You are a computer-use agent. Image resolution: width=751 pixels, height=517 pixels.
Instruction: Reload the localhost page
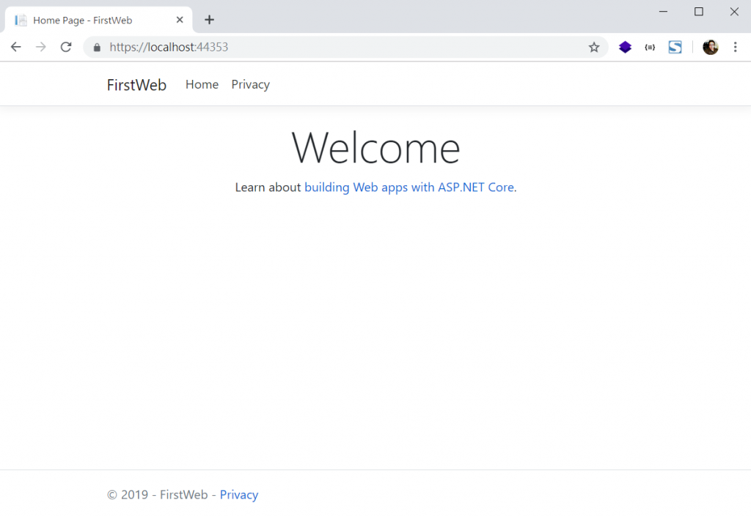pos(66,47)
